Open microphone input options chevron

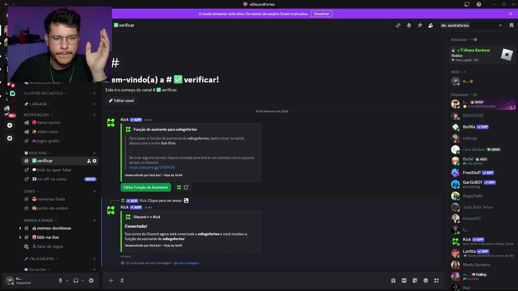click(x=67, y=280)
